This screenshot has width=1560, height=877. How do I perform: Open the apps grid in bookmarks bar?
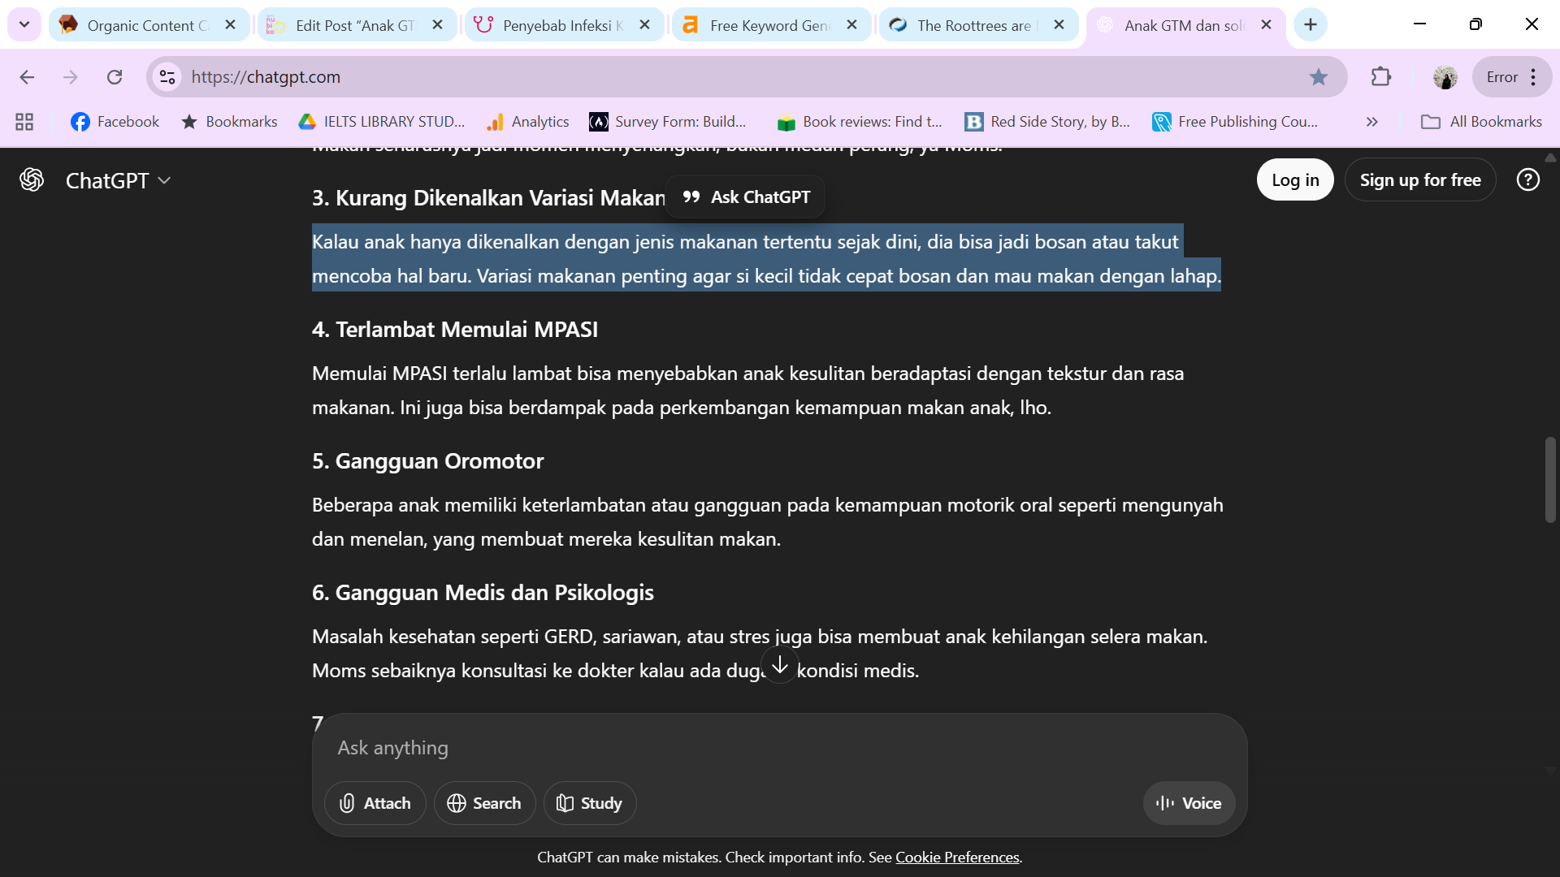tap(24, 122)
